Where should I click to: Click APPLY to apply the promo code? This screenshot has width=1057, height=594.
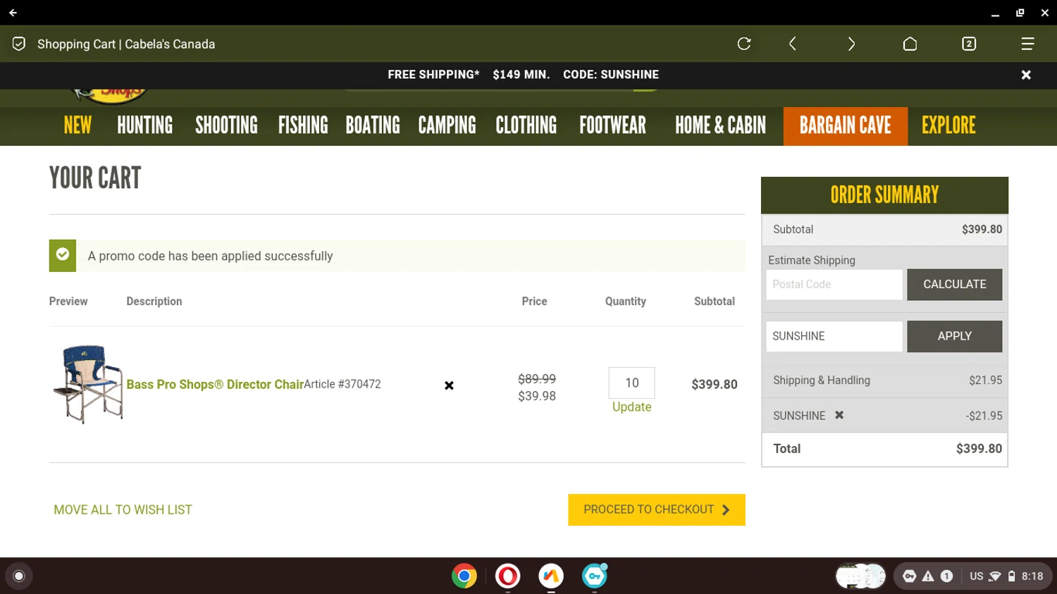(x=954, y=336)
